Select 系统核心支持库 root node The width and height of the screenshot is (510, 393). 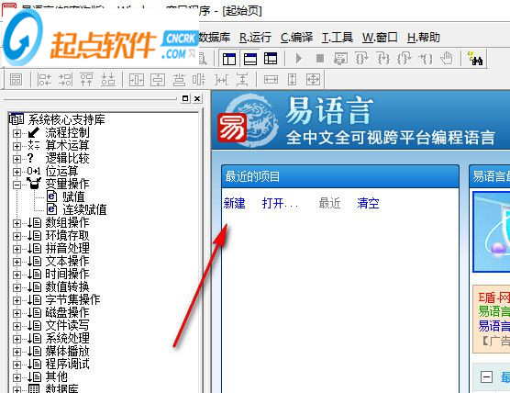pyautogui.click(x=66, y=119)
